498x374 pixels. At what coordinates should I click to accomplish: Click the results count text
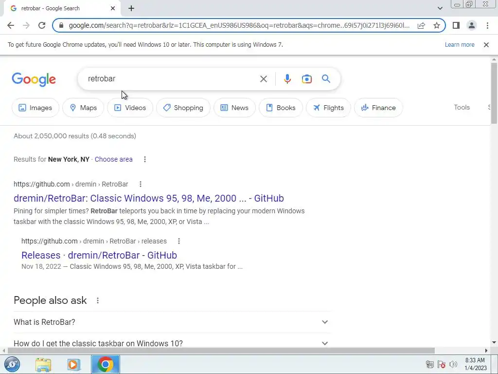click(74, 136)
